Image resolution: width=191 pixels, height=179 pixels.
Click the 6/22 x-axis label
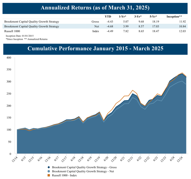pyautogui.click(x=139, y=159)
